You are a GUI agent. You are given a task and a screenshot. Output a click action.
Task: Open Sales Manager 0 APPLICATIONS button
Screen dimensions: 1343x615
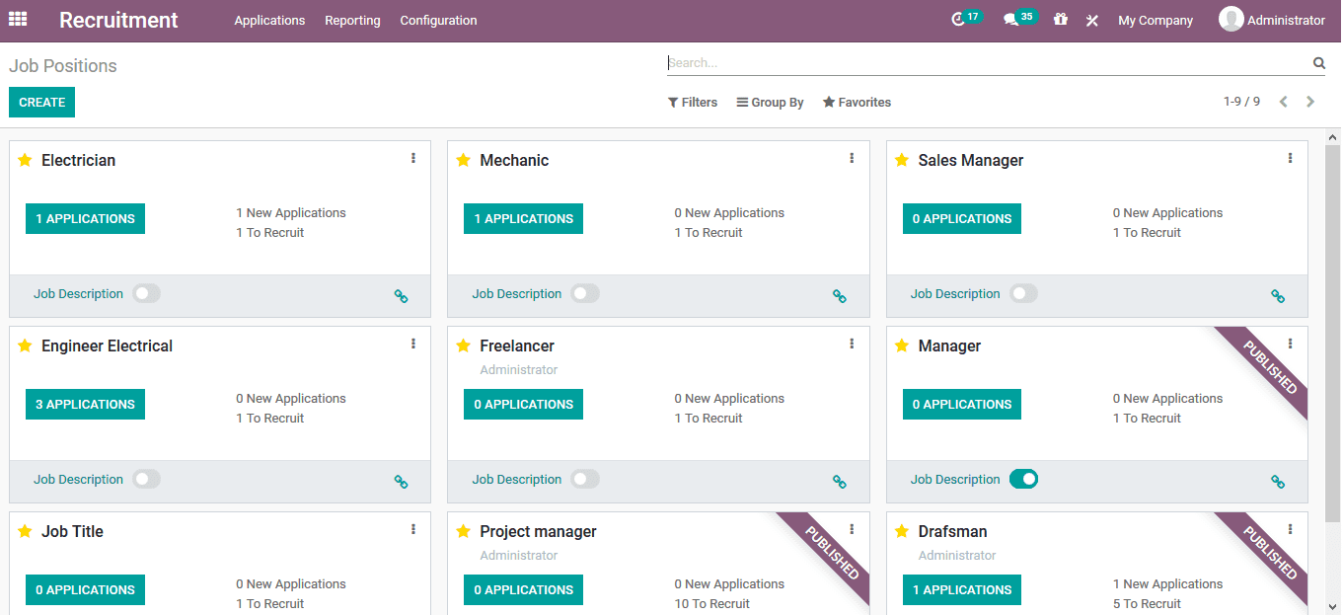point(962,218)
